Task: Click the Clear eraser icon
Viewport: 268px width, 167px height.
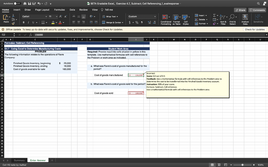Action: click(x=214, y=23)
